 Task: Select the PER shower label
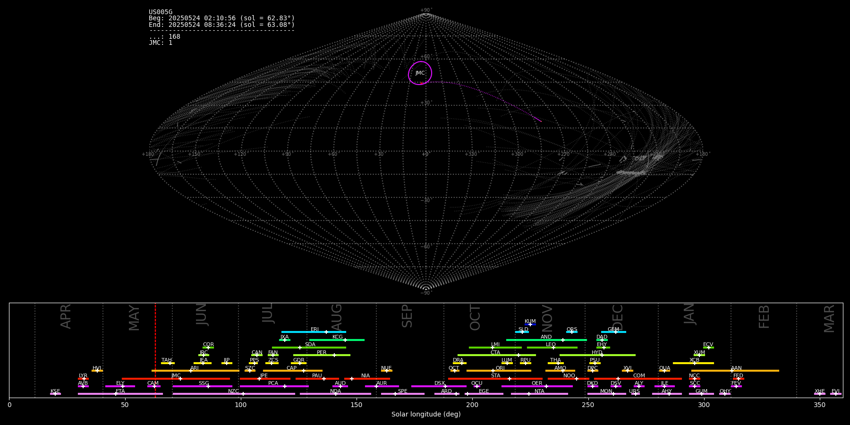(322, 353)
